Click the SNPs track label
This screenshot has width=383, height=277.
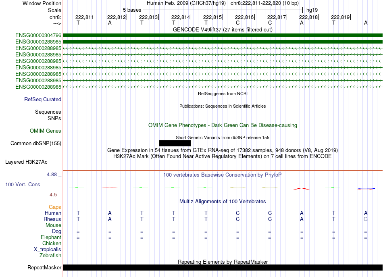coord(54,118)
